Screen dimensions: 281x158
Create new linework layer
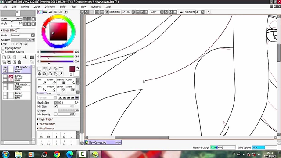pyautogui.click(x=9, y=57)
